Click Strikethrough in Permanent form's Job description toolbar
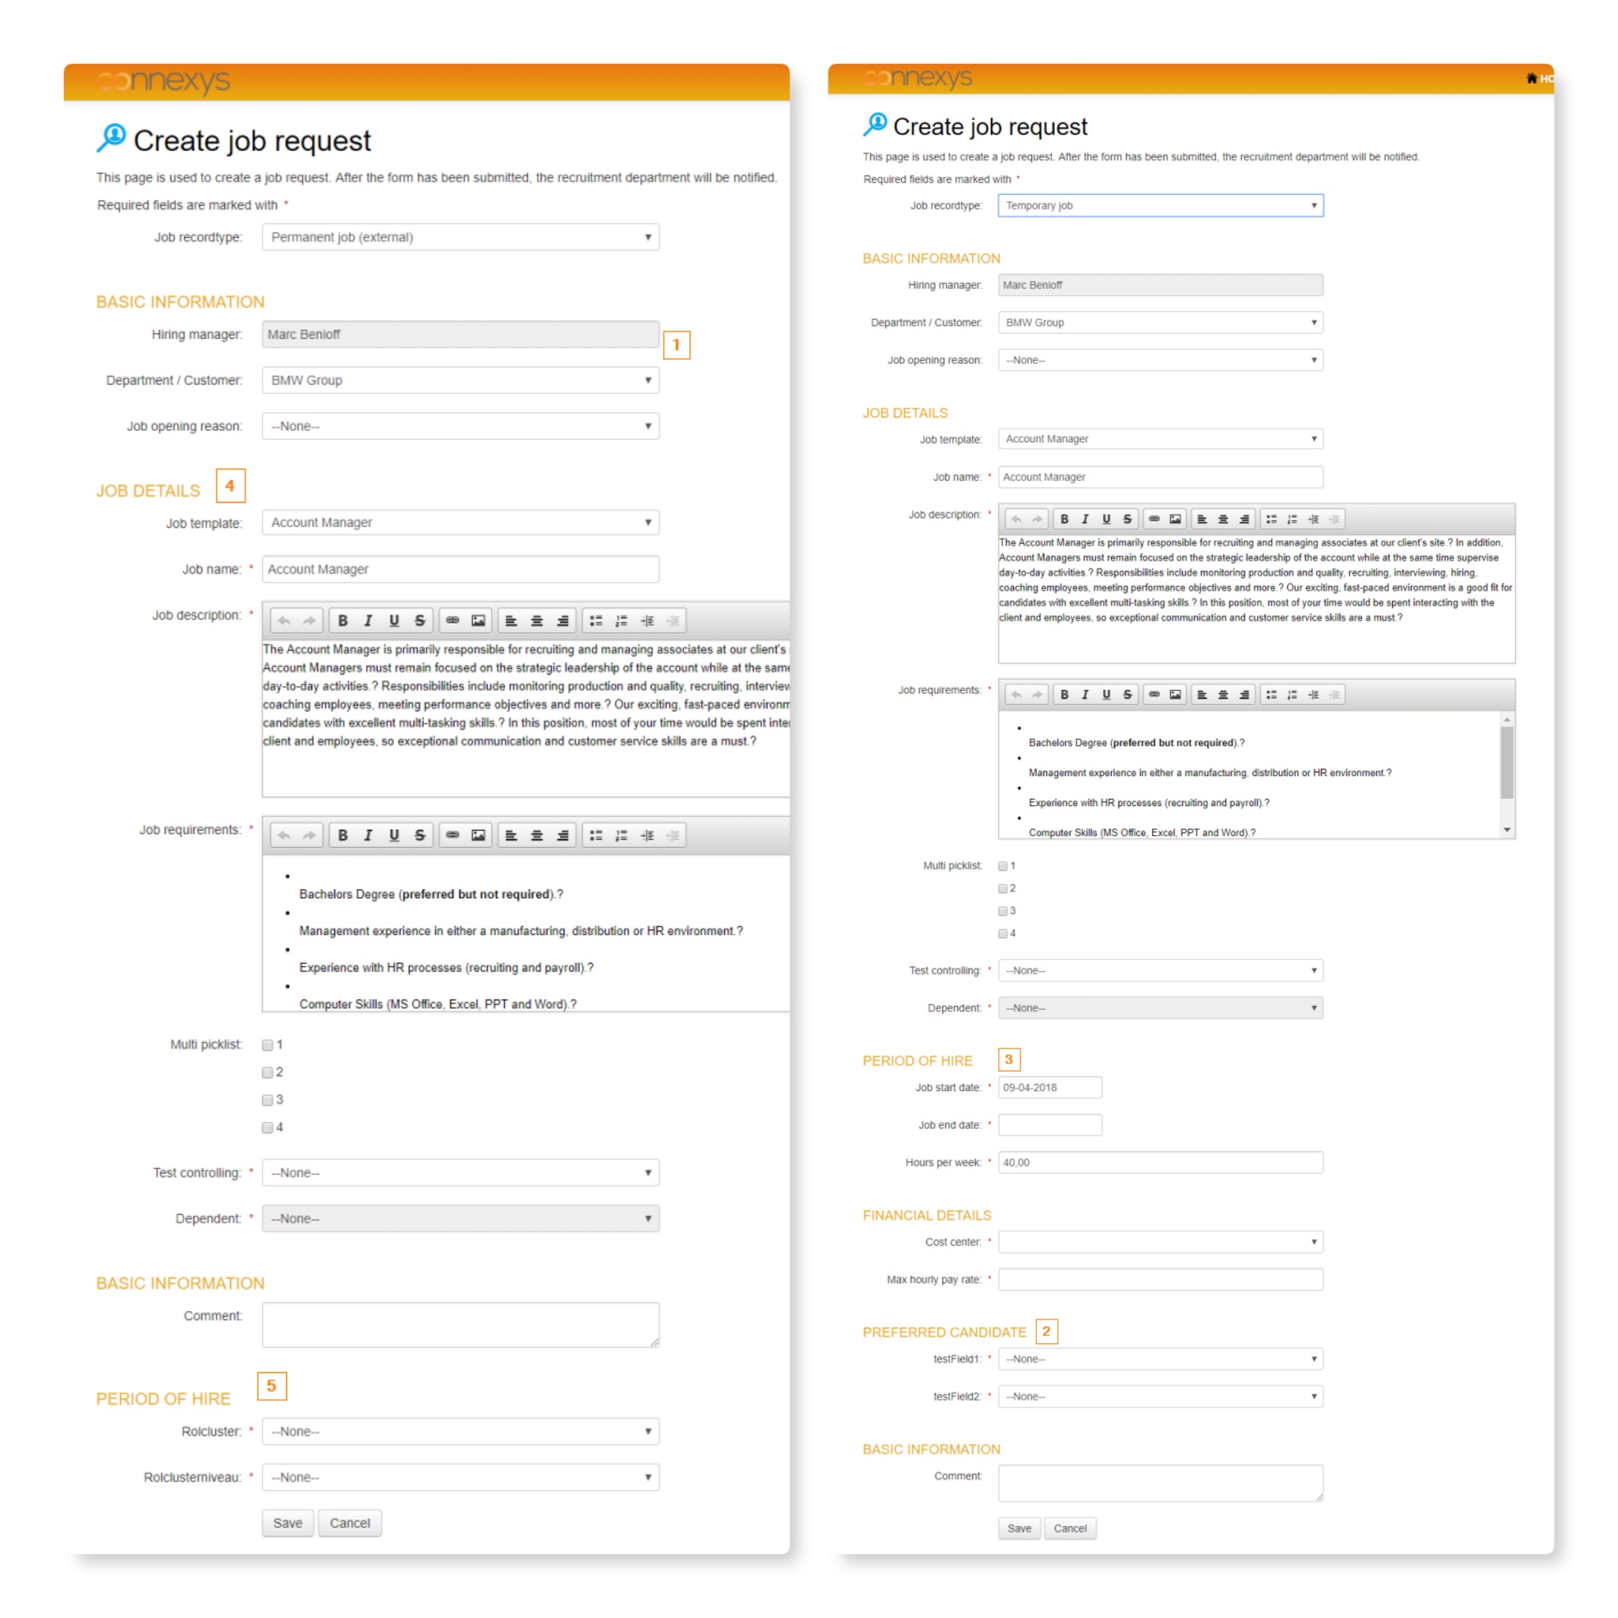The image size is (1618, 1618). tap(419, 621)
